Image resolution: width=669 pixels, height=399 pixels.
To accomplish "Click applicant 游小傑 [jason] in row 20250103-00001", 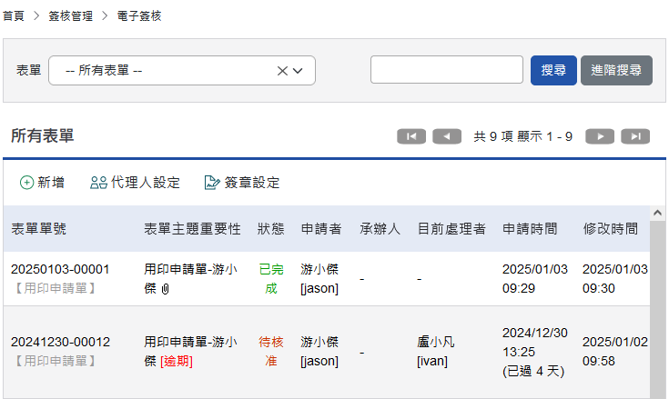I will [x=319, y=279].
